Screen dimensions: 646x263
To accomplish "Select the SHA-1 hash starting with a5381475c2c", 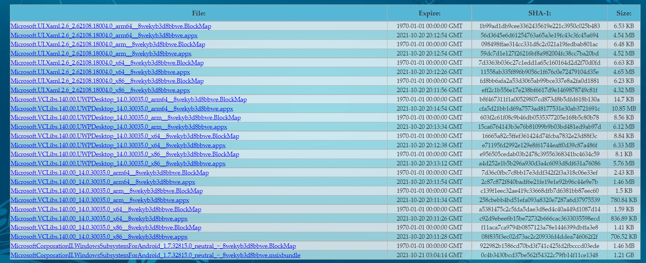I will pos(540,209).
